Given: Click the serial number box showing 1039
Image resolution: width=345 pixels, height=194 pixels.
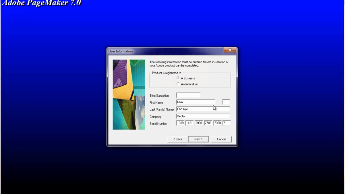Looking at the screenshot, I should click(180, 123).
